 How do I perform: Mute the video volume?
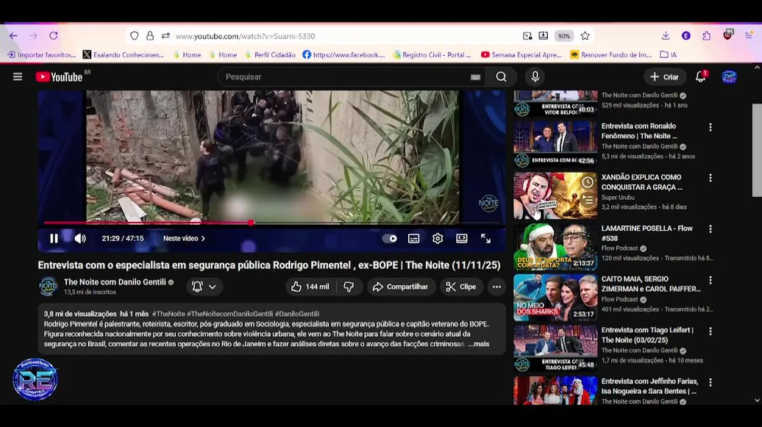[80, 238]
